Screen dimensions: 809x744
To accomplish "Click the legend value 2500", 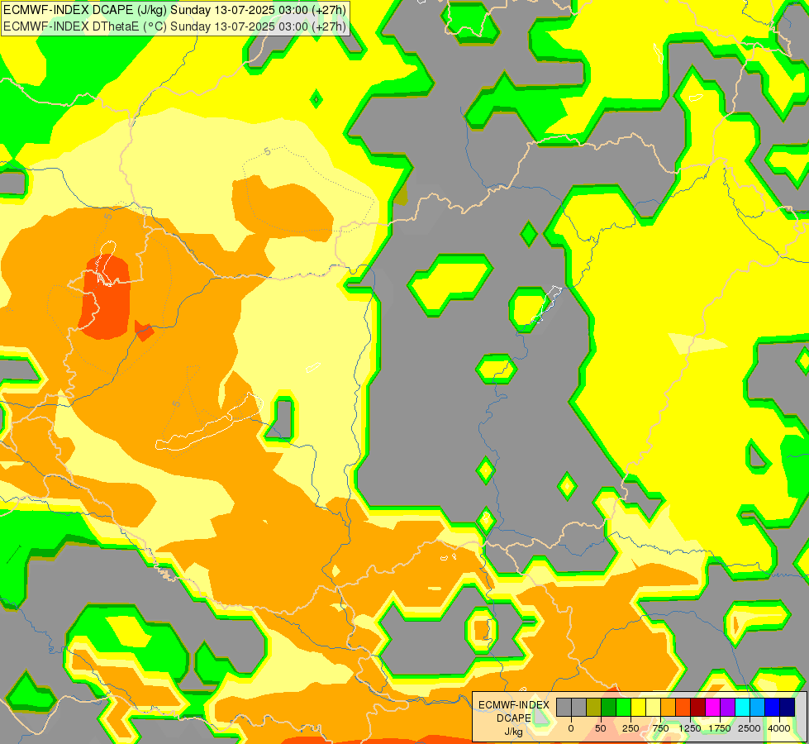I will (x=750, y=728).
